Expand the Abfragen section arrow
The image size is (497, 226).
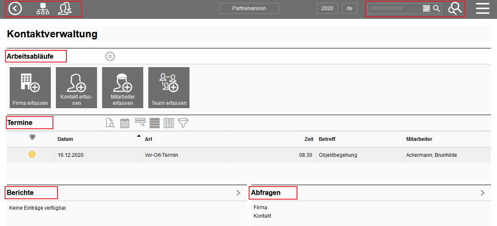pyautogui.click(x=483, y=193)
